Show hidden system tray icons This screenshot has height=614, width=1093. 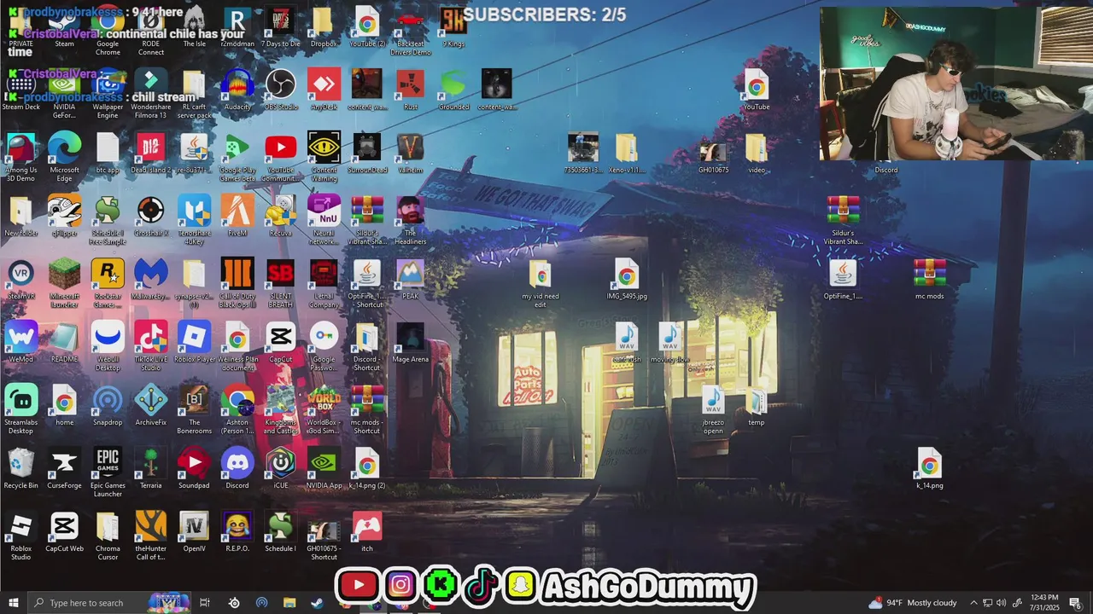(x=974, y=603)
